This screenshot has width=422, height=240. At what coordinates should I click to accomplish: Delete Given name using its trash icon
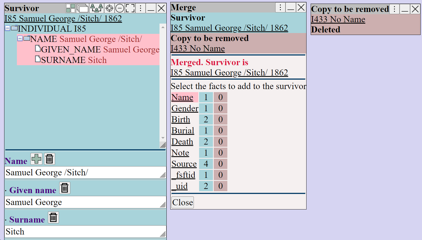(x=65, y=188)
